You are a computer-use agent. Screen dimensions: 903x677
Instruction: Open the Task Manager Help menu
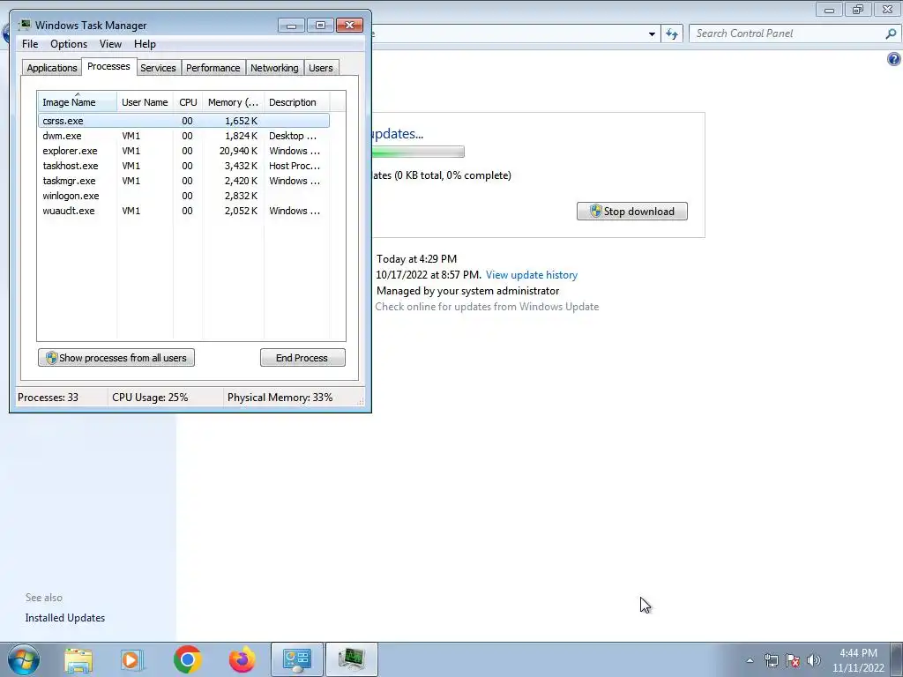pyautogui.click(x=145, y=44)
